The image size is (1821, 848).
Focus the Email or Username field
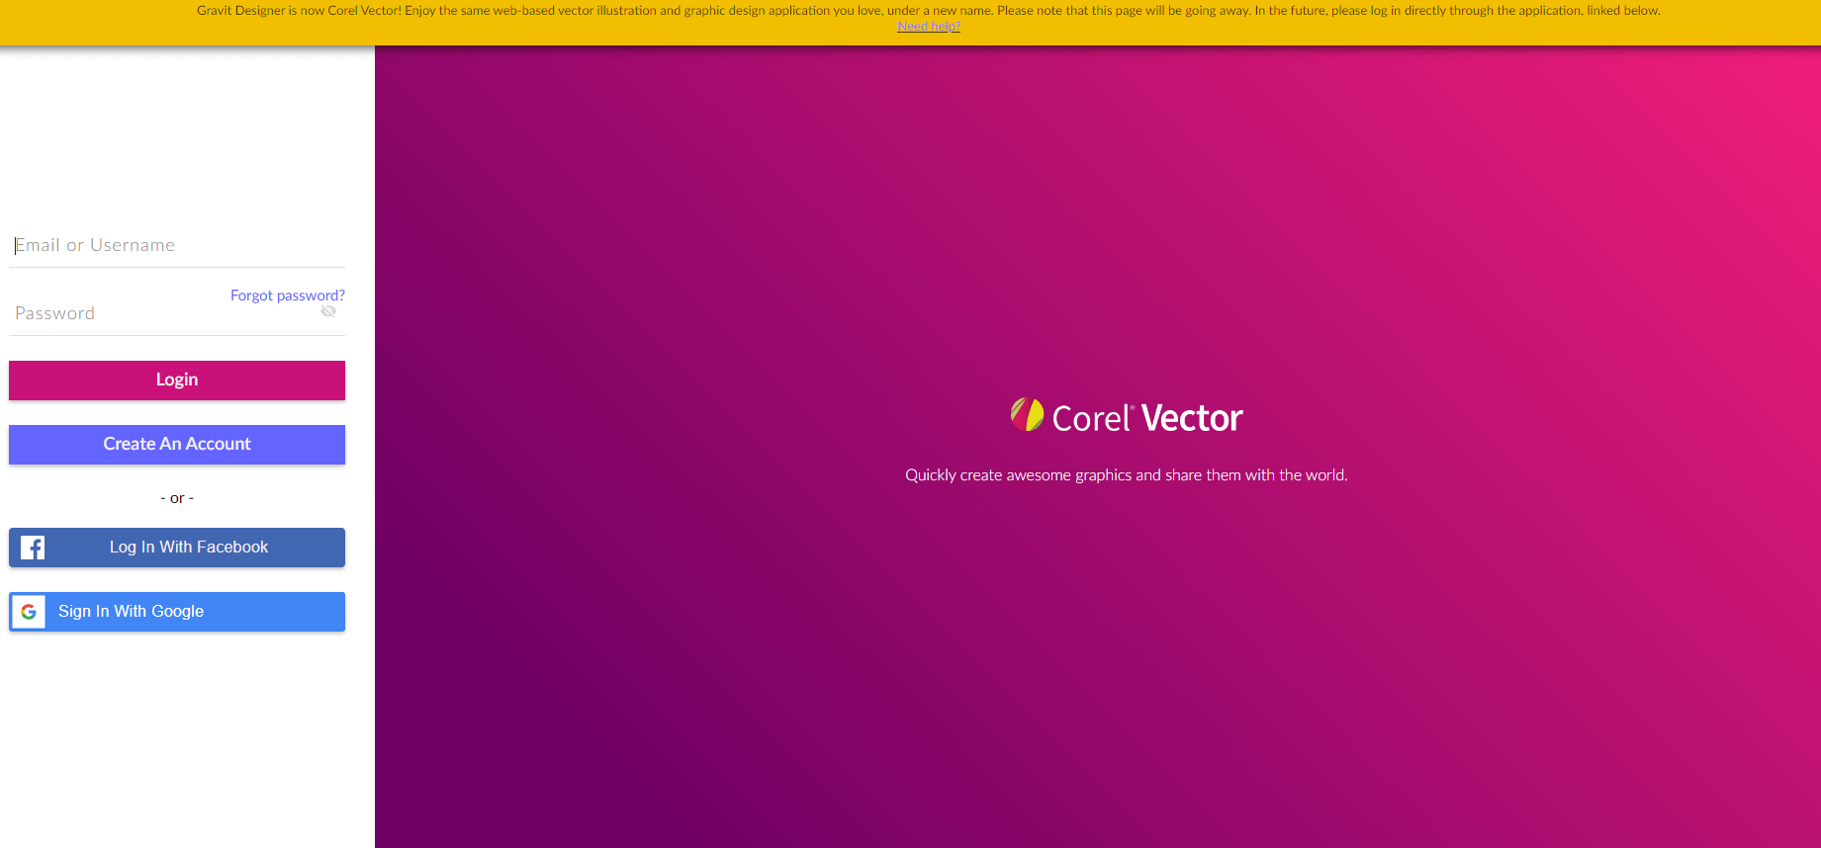click(x=177, y=245)
